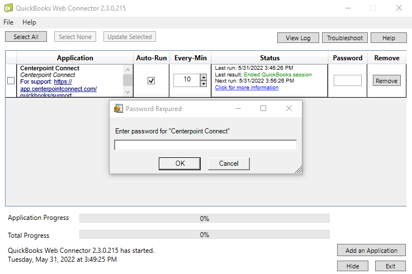Click the Password column header
This screenshot has width=412, height=274.
347,57
